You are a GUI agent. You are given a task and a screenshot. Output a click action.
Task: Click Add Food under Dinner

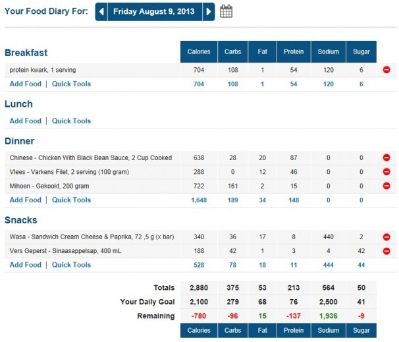(25, 200)
